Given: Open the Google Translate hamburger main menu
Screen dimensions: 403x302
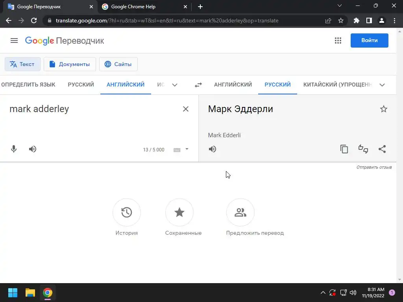Looking at the screenshot, I should (14, 41).
